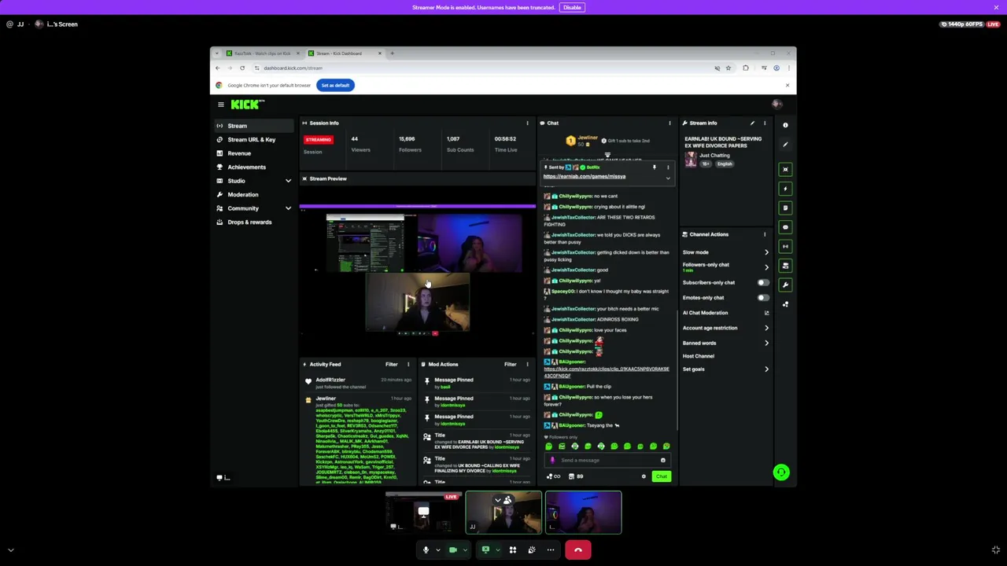Select JJ's webcam thumbnail
The image size is (1007, 566).
click(503, 513)
